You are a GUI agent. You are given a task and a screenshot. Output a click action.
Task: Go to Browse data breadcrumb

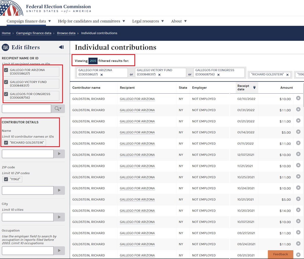[66, 33]
